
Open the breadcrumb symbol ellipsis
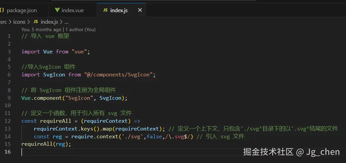(66, 22)
